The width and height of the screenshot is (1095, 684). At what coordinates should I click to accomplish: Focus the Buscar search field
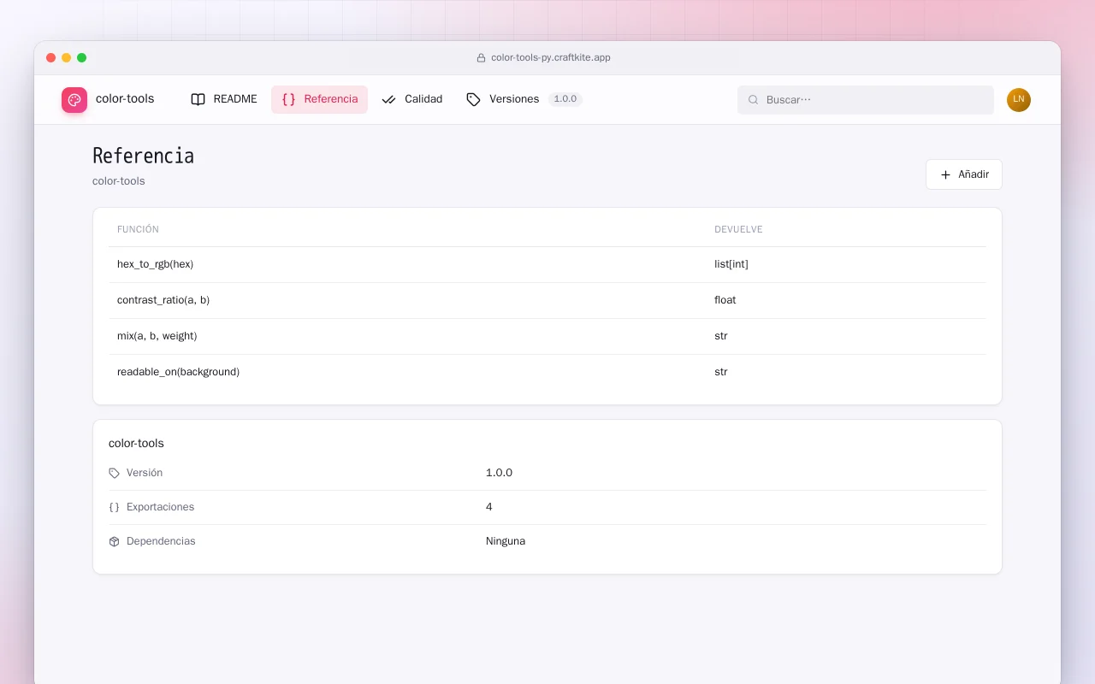[866, 100]
